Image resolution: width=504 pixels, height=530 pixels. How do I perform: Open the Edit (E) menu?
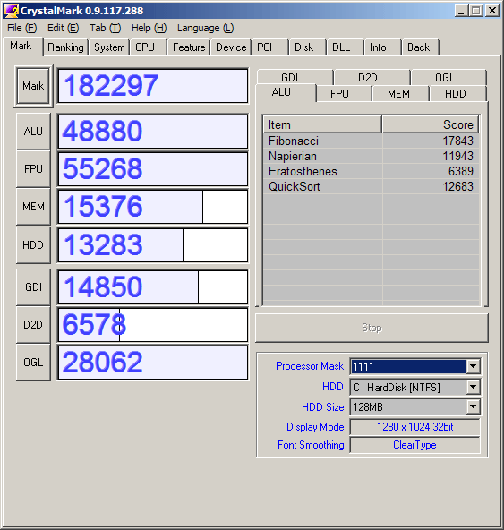[x=63, y=28]
